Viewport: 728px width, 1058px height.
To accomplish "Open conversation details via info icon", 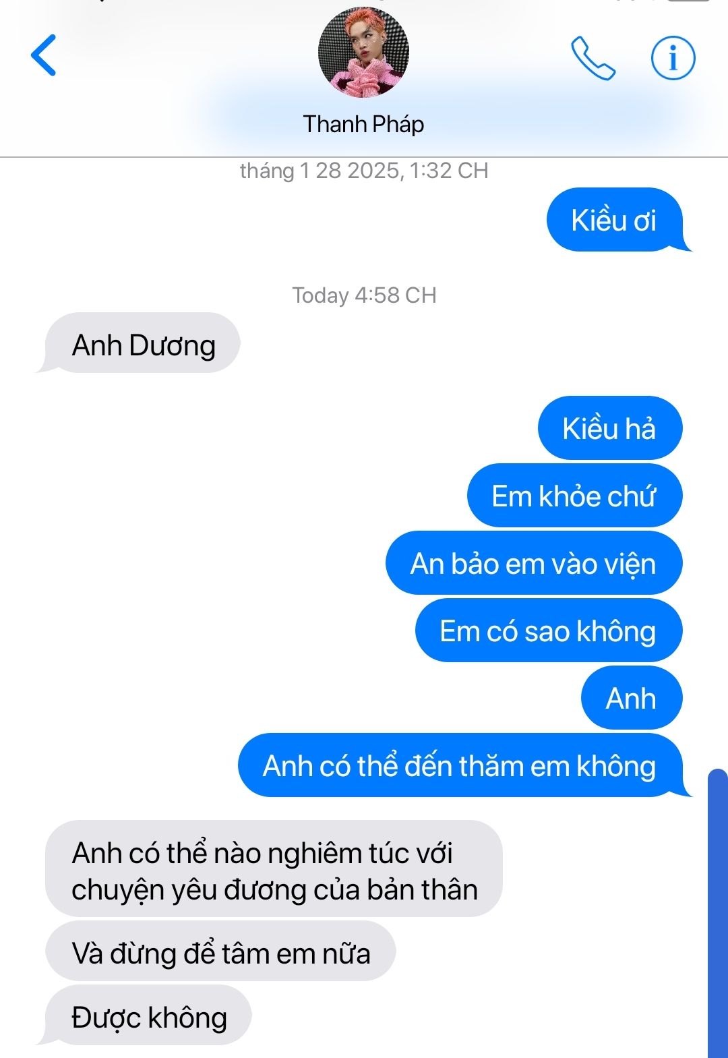I will 673,58.
